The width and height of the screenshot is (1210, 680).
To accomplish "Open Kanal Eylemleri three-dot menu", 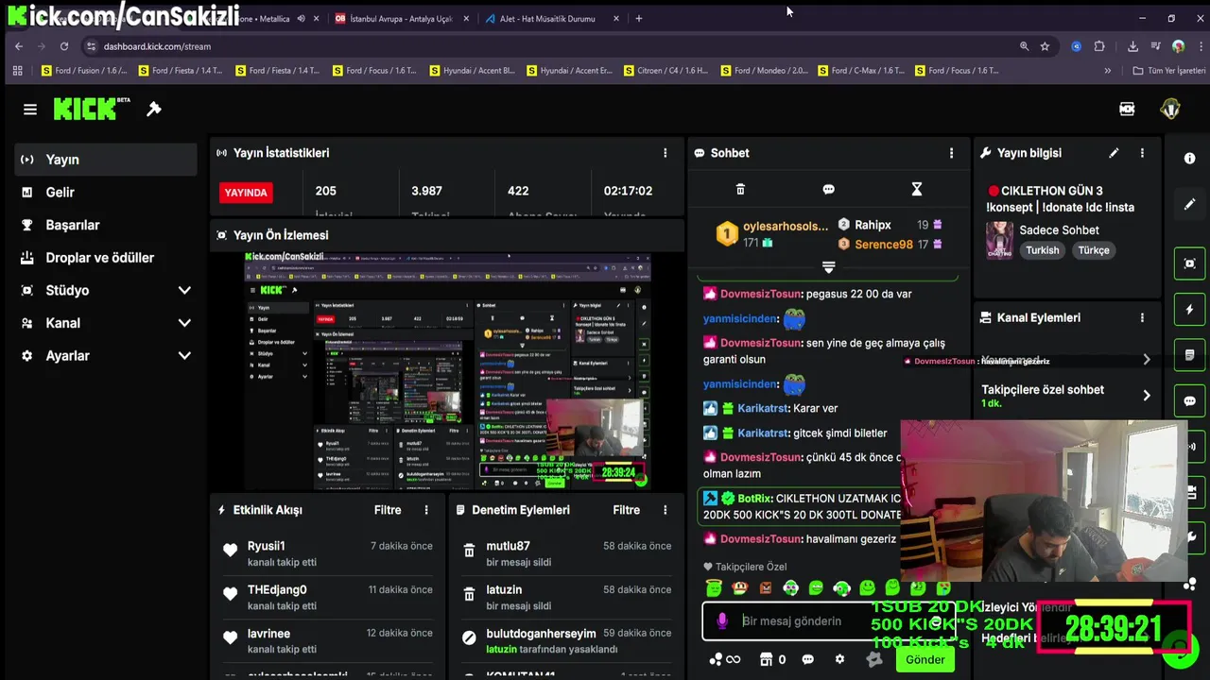I will click(1142, 318).
